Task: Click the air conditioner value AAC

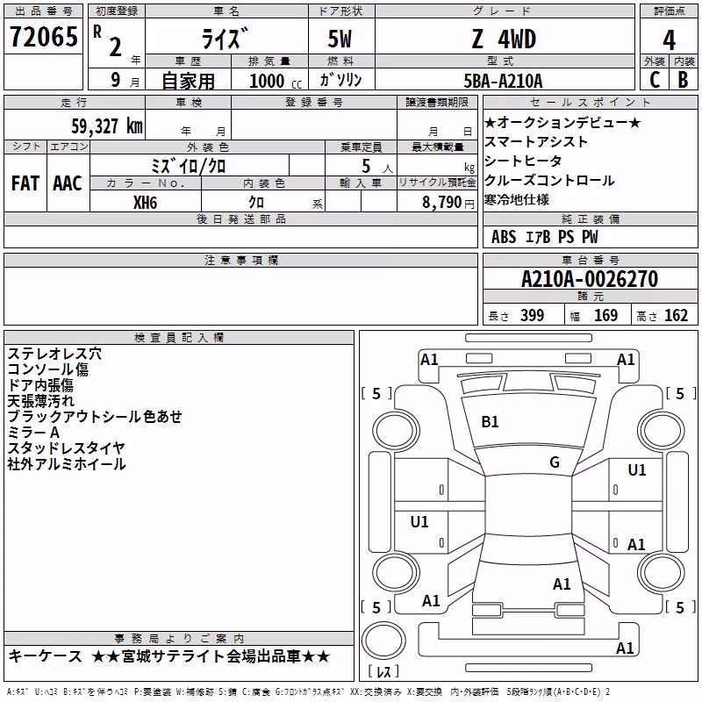Action: click(x=68, y=183)
